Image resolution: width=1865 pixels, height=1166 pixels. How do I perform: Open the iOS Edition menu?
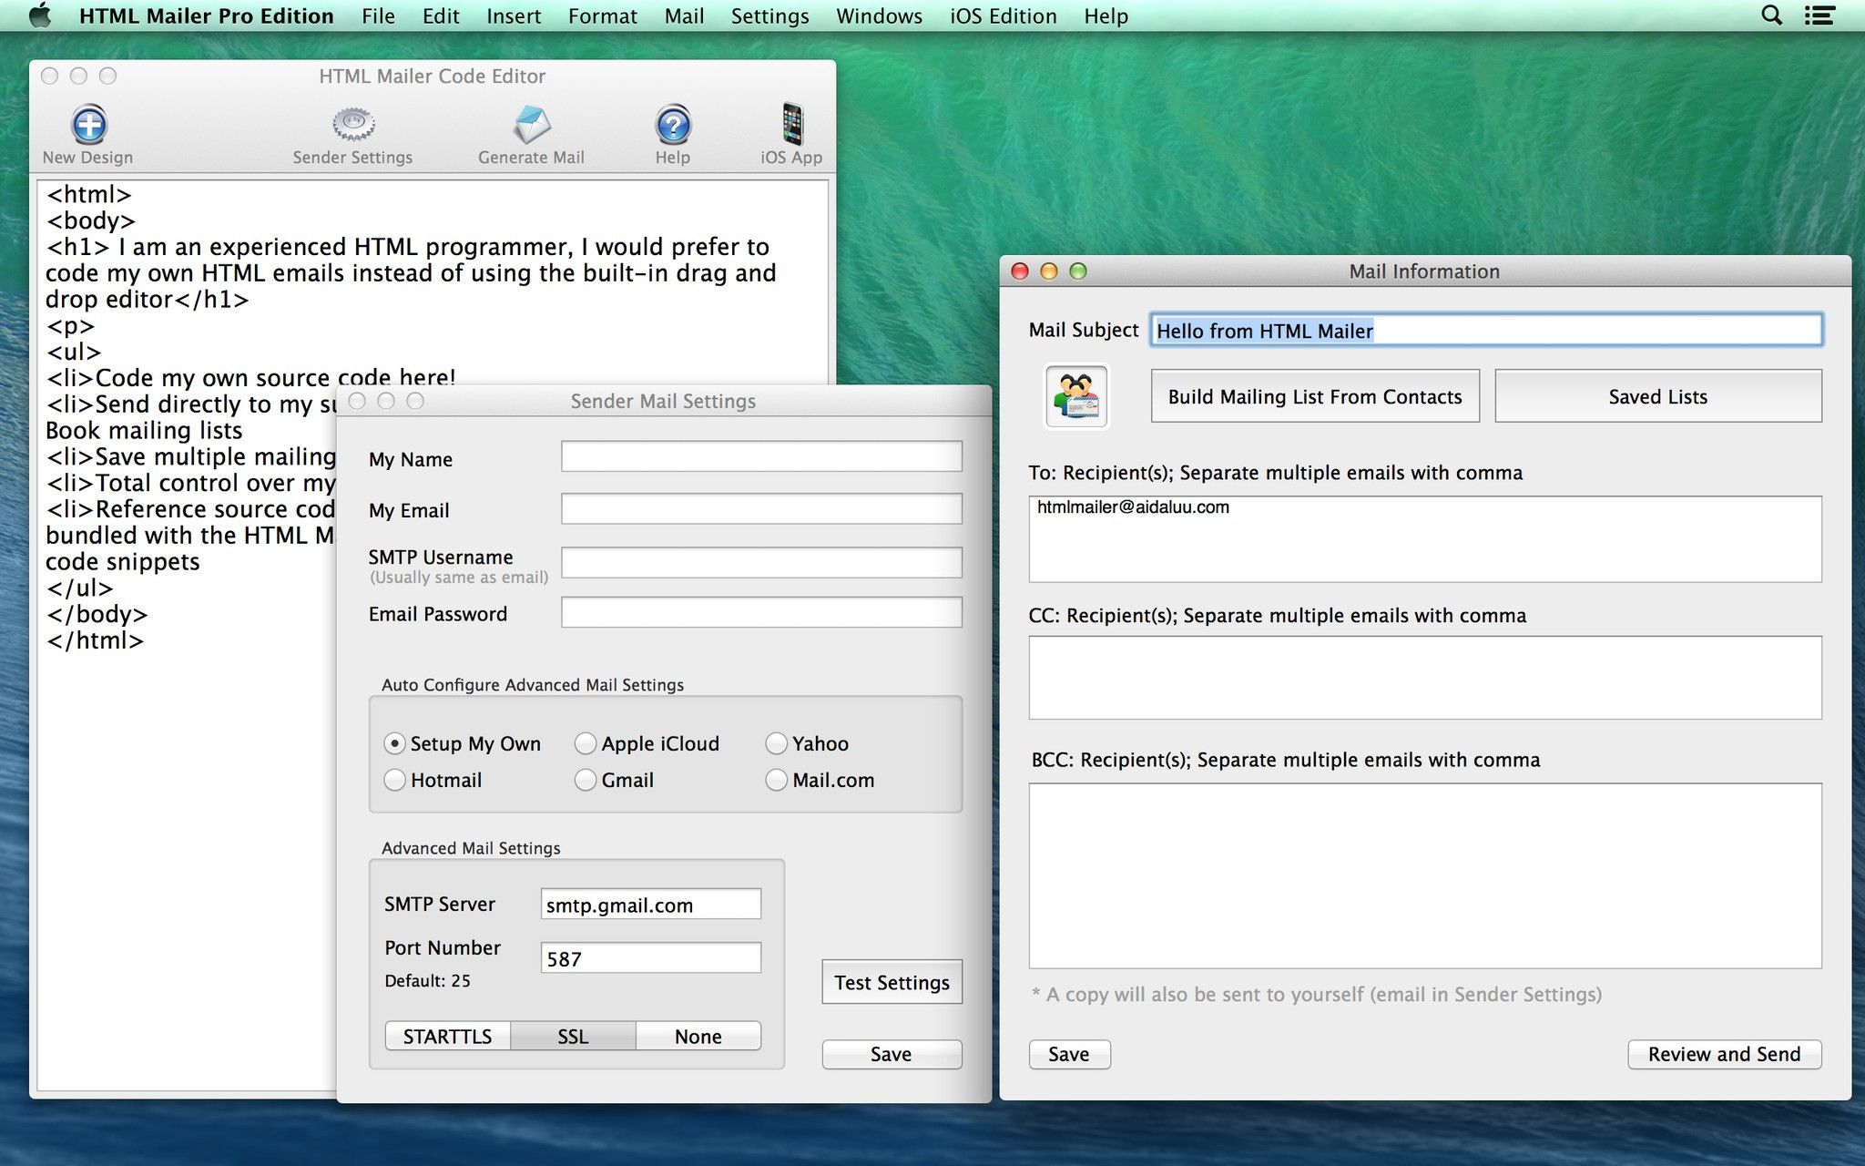click(x=1003, y=15)
